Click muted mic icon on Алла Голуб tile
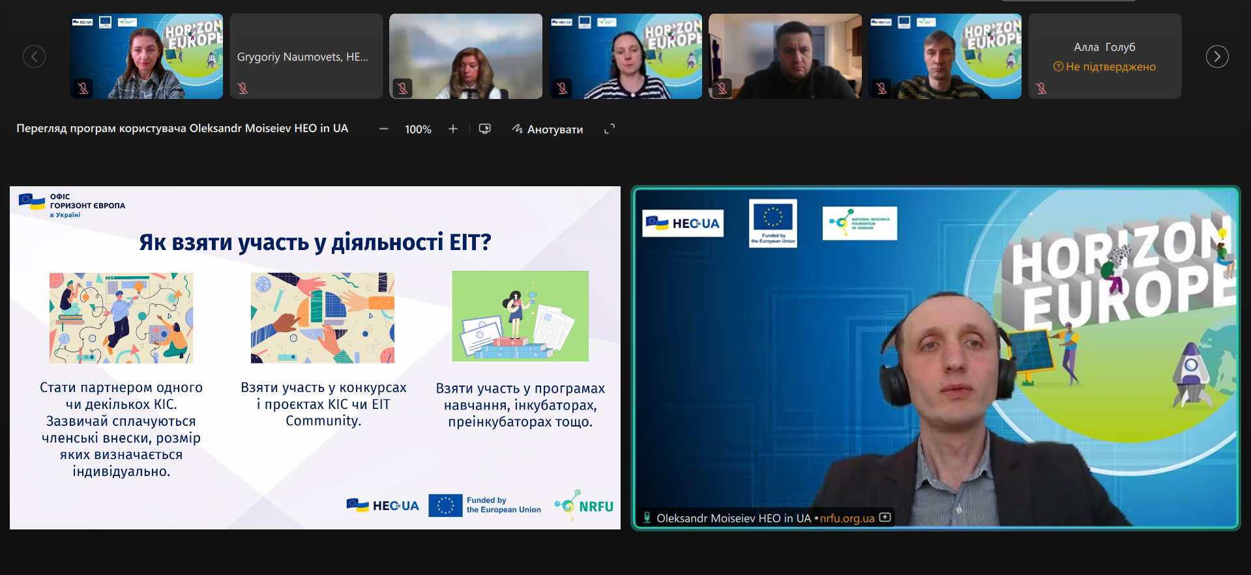 click(x=1041, y=88)
